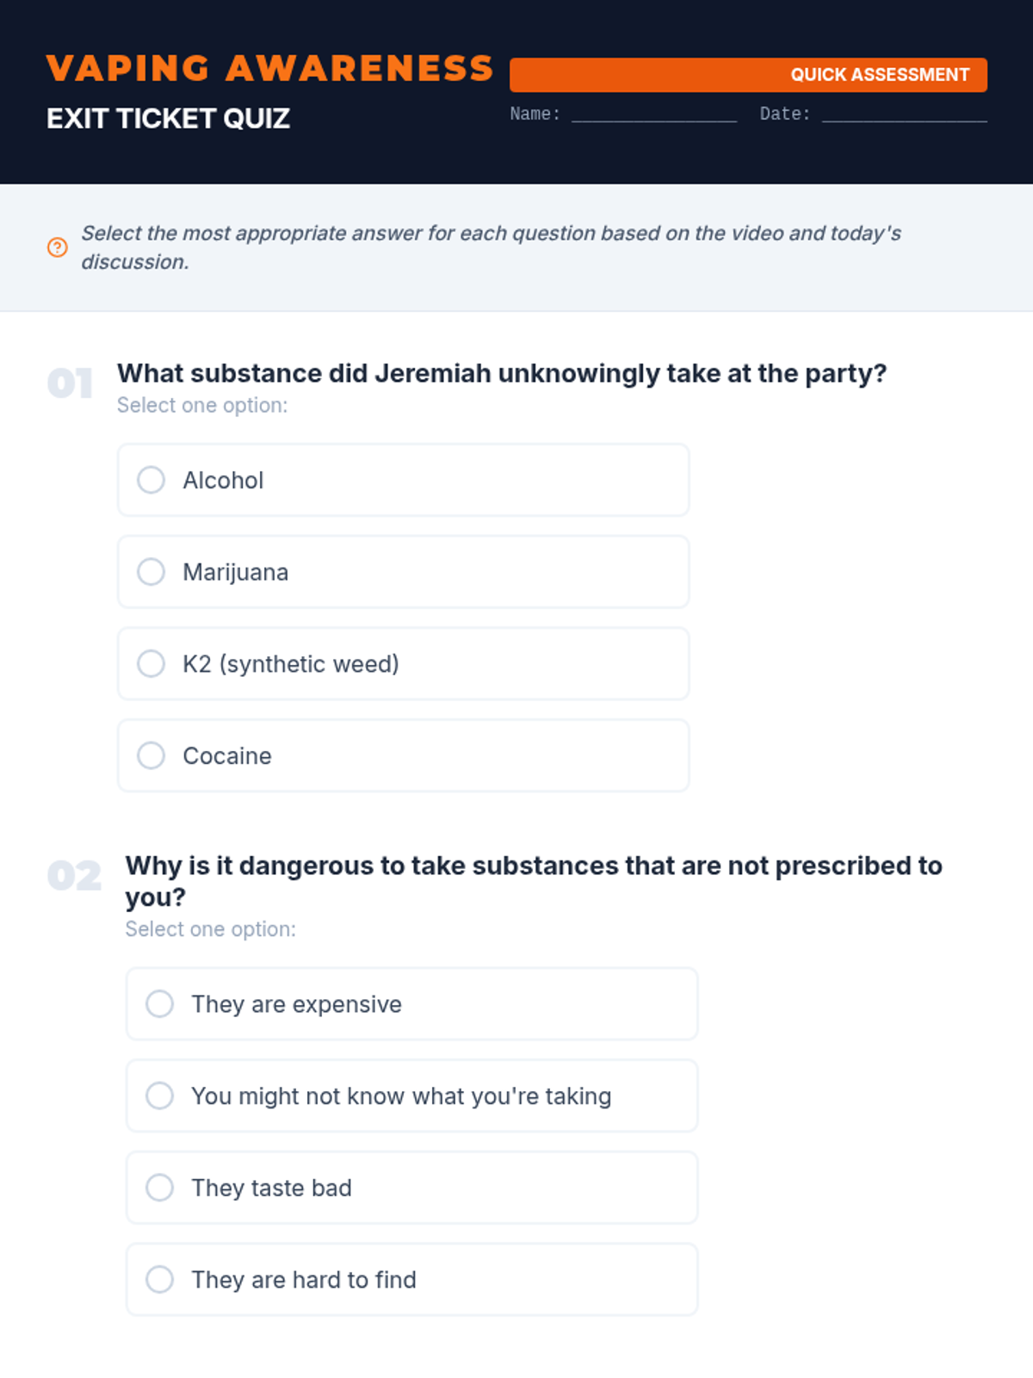Screen dimensions: 1033x1378
Task: Select the Cocaine radio option
Action: point(152,755)
